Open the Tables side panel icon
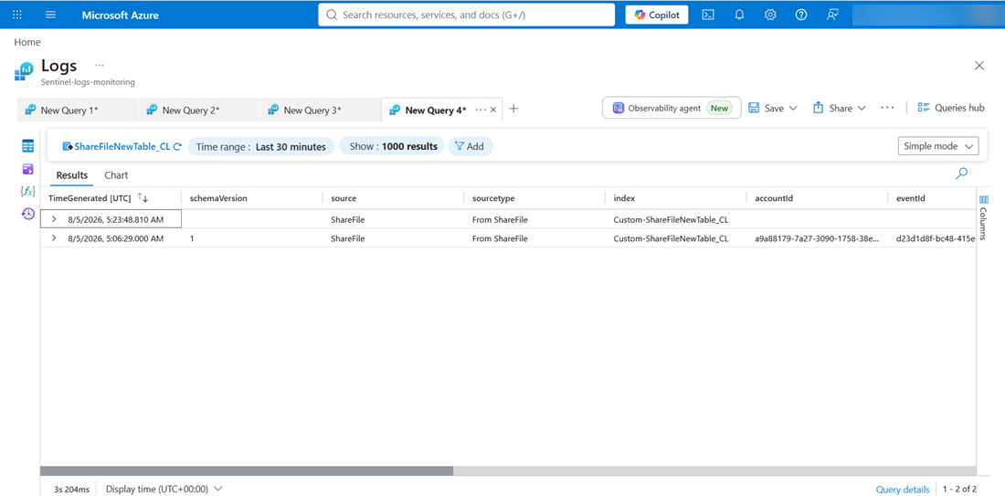 (x=27, y=146)
